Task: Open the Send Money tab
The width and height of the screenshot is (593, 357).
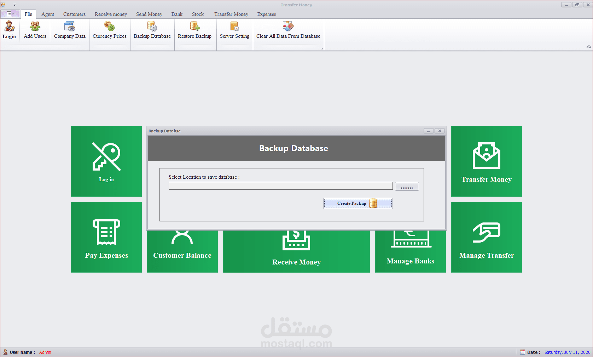Action: click(149, 14)
